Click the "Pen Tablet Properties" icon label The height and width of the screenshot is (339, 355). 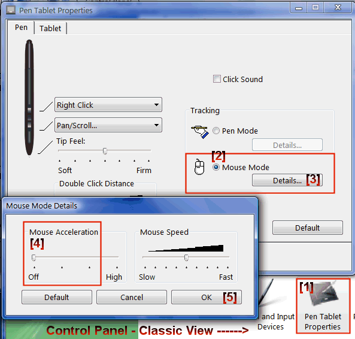tap(323, 322)
